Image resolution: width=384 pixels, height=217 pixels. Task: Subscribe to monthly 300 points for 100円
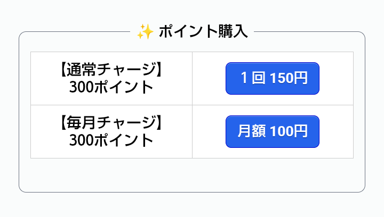(x=272, y=131)
